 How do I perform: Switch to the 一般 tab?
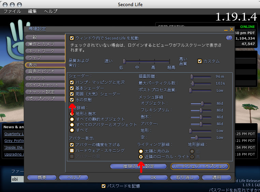45,37
